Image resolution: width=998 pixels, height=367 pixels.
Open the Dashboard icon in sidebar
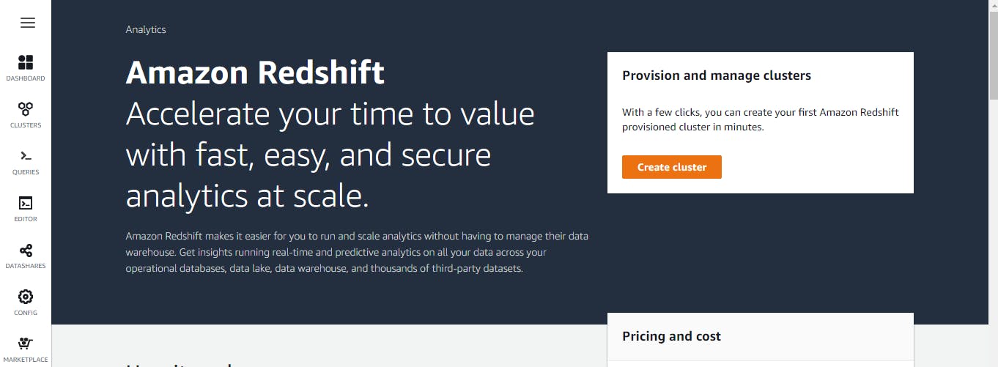(26, 62)
